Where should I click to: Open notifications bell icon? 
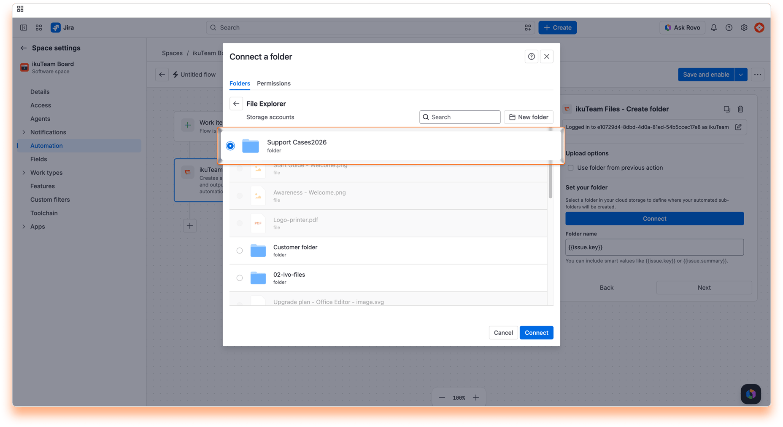714,28
